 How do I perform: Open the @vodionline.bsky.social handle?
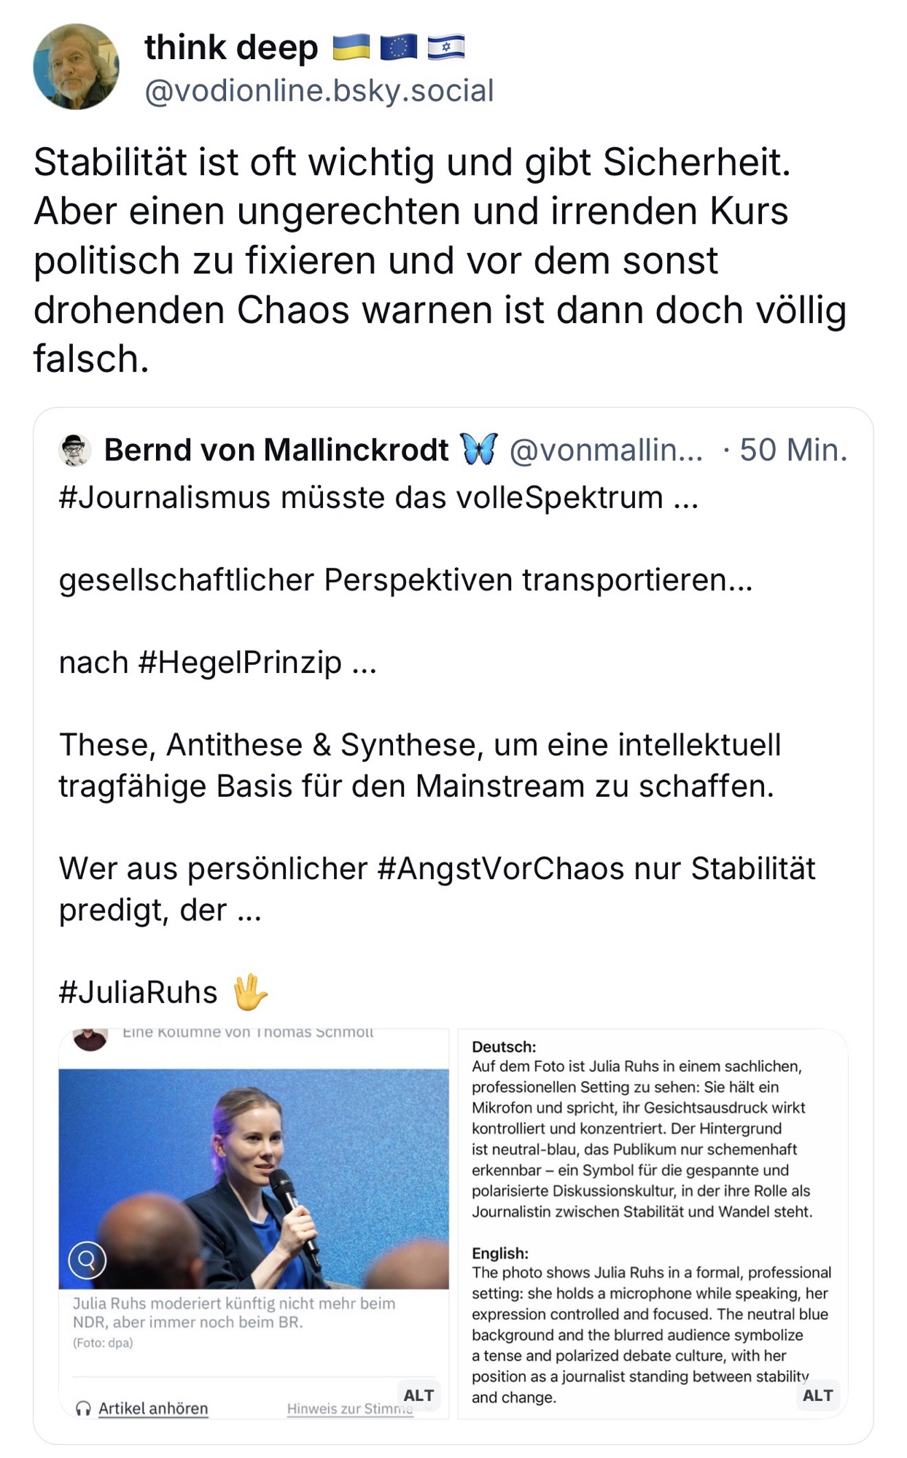point(319,91)
